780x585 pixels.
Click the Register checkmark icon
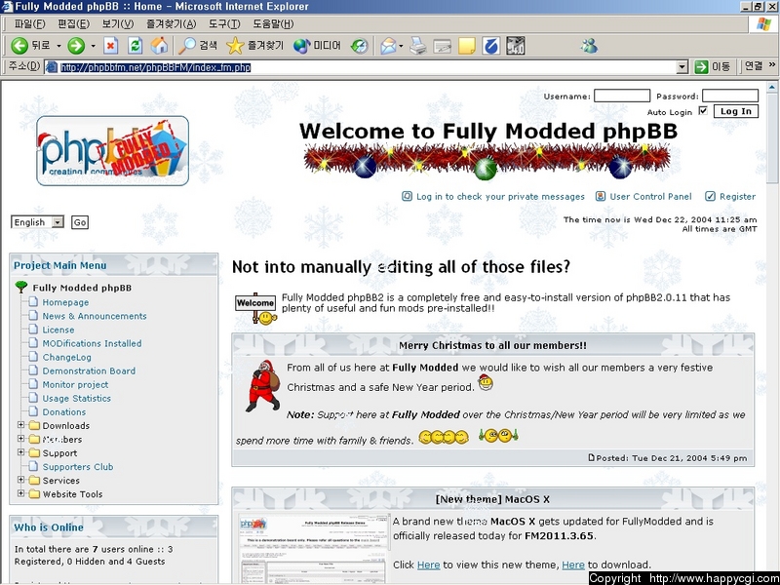(x=711, y=197)
